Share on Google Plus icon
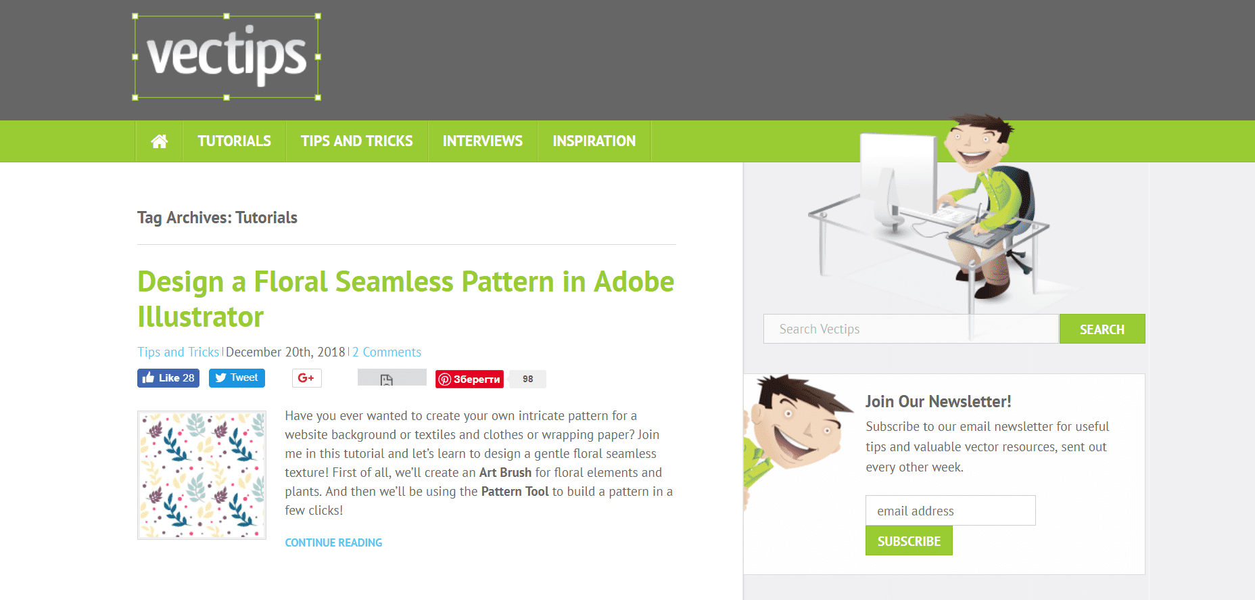The image size is (1255, 600). (306, 378)
